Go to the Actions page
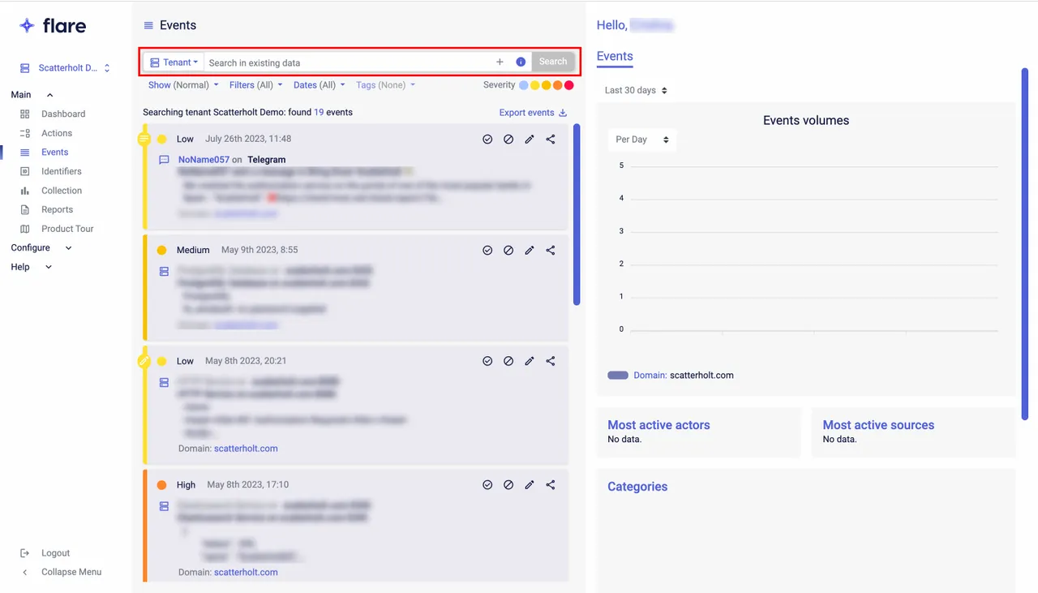 coord(57,133)
